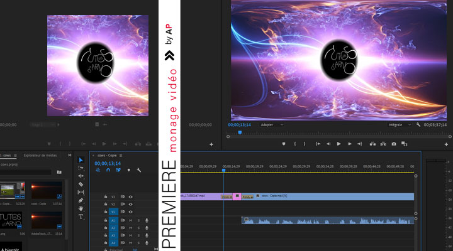Open cows project panel menu
Screen dimensions: 453x251
coord(15,156)
